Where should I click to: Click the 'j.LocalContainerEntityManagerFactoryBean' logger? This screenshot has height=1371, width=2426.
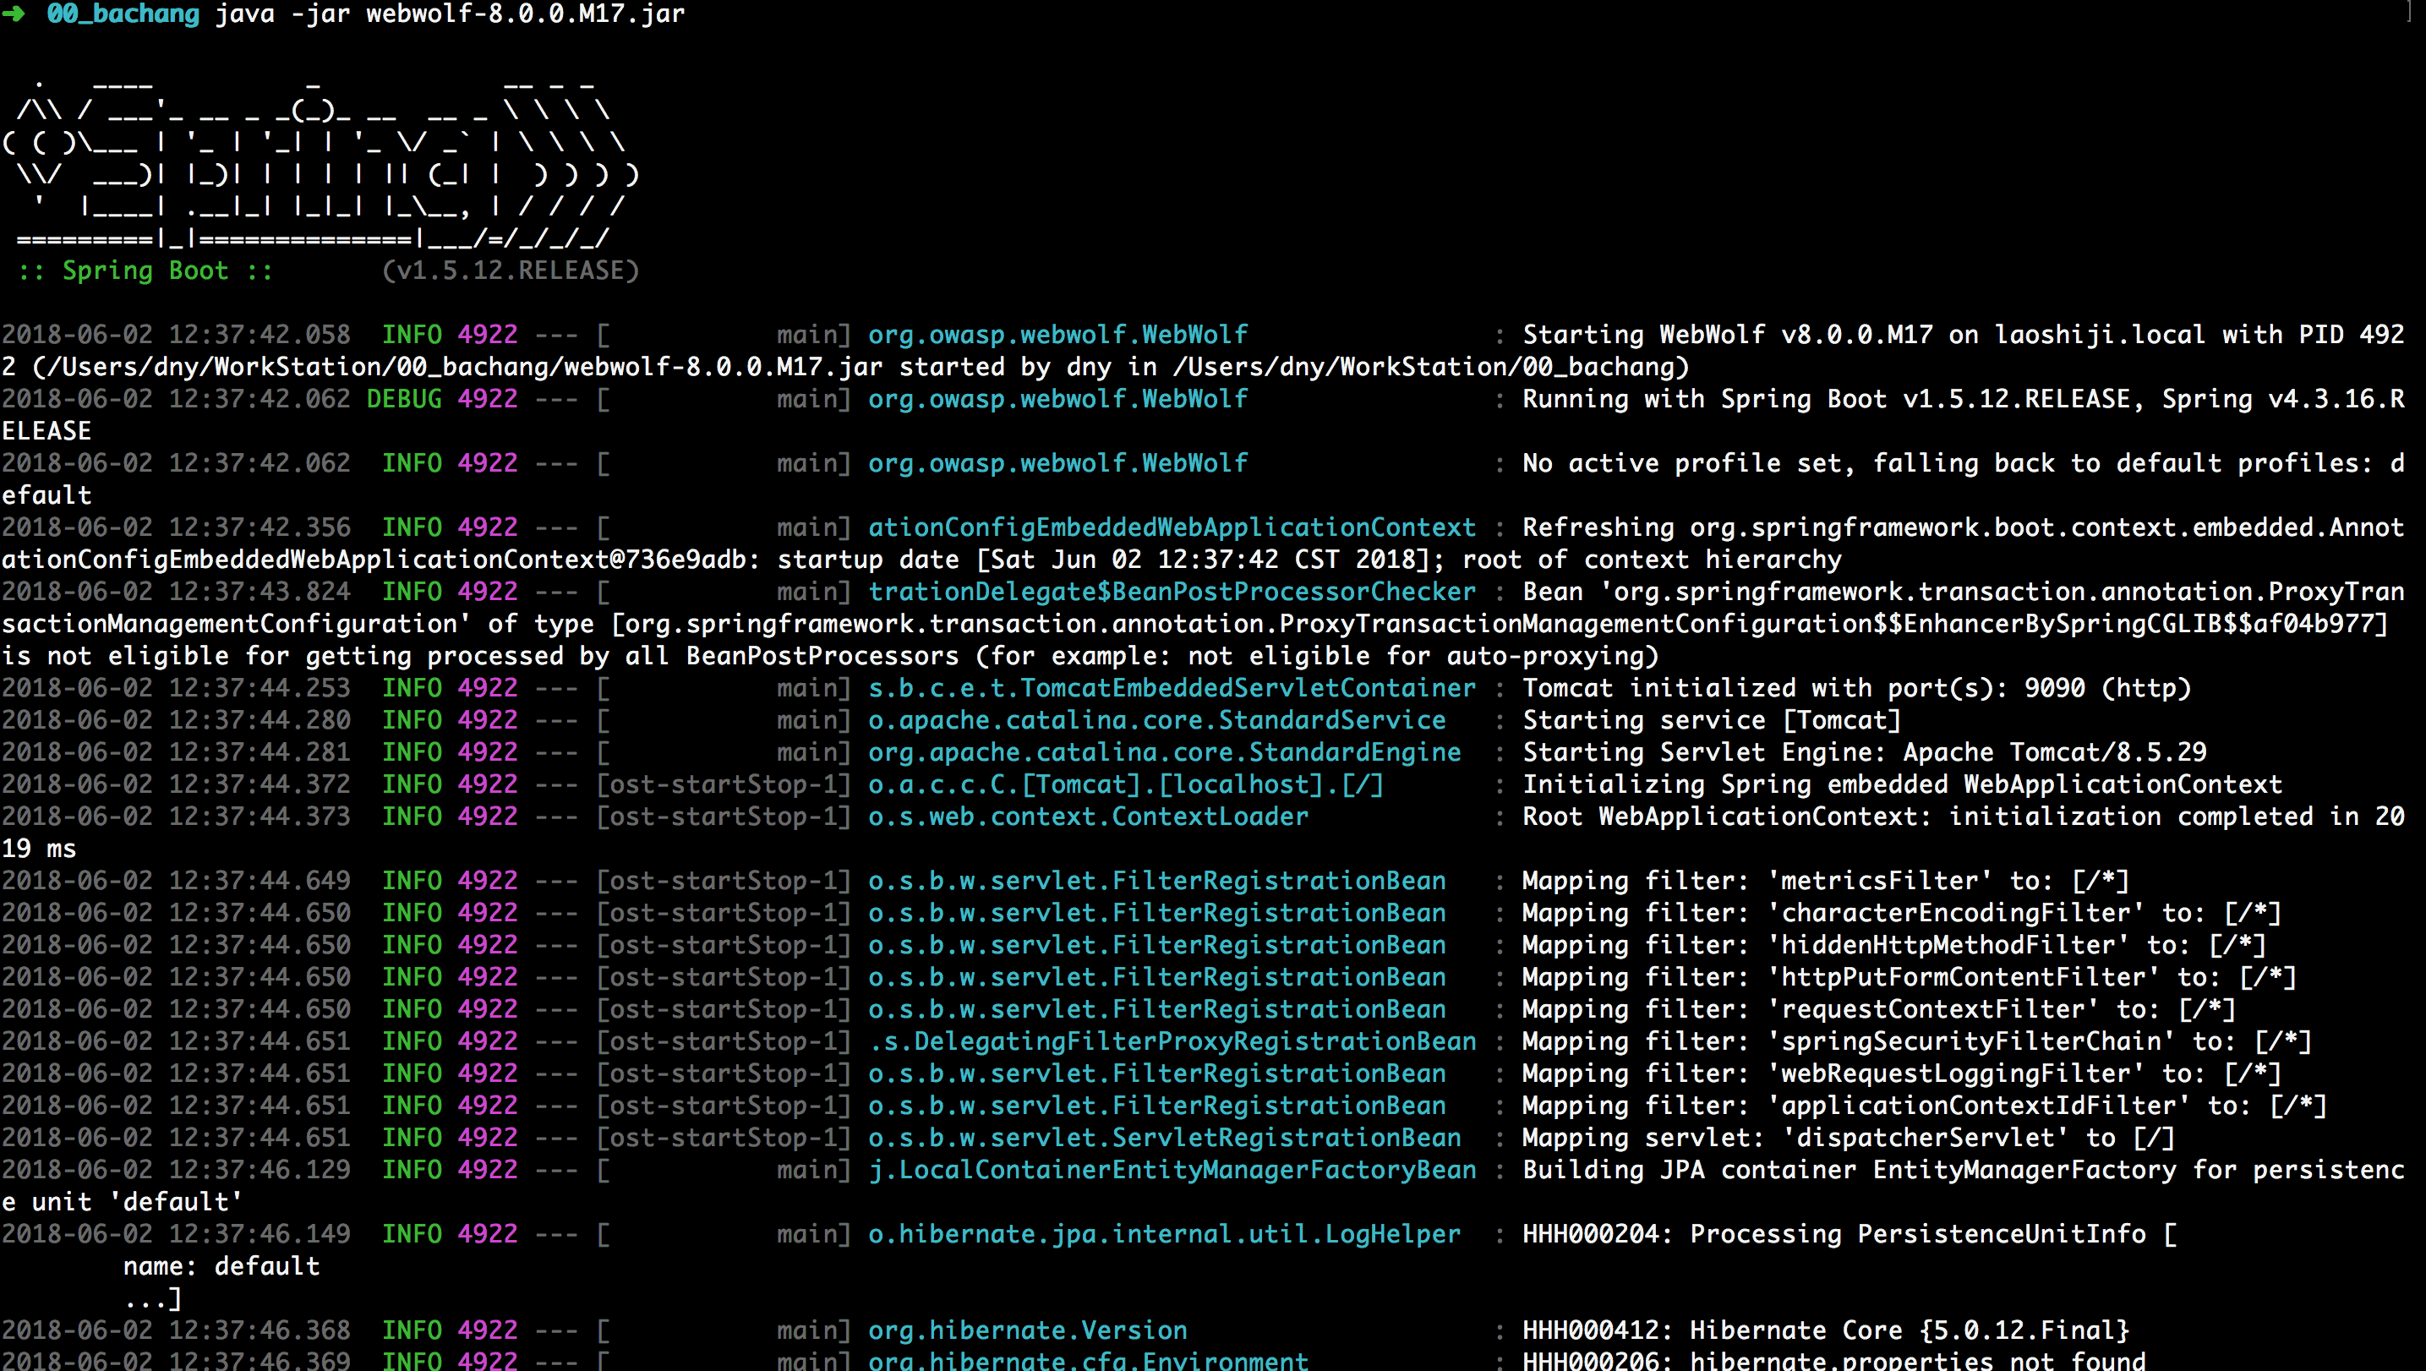(x=1172, y=1170)
